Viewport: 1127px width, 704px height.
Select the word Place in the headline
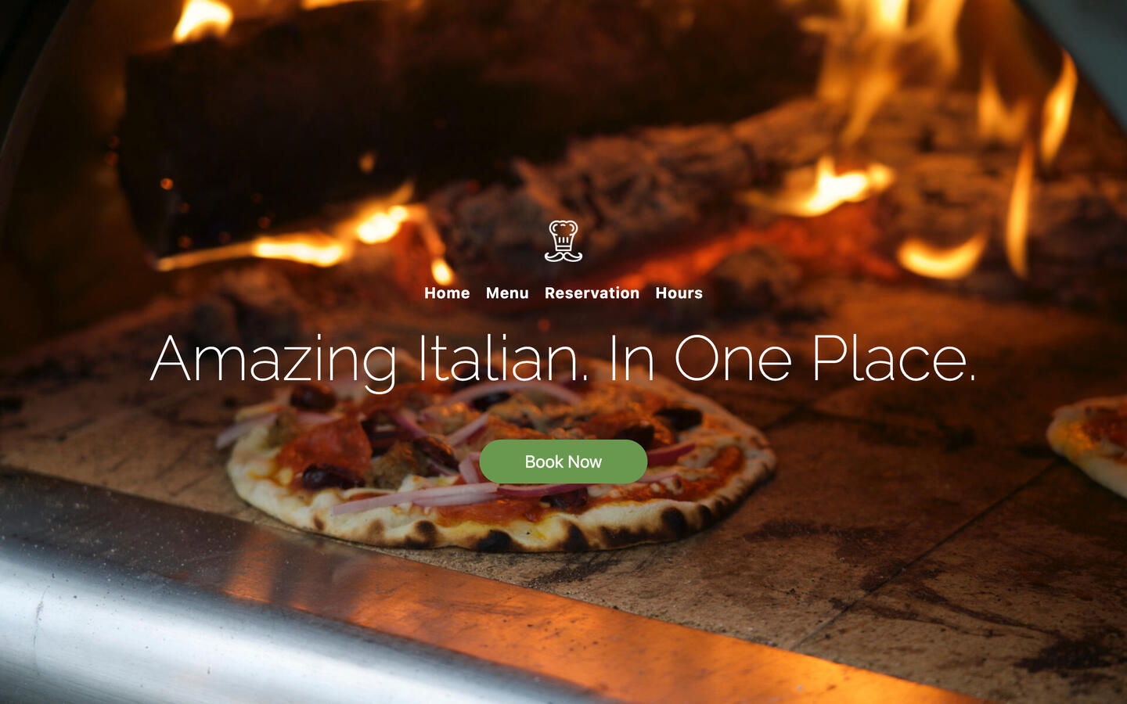click(x=894, y=358)
